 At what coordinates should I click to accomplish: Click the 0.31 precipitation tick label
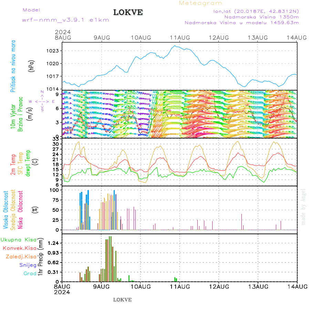point(53,272)
